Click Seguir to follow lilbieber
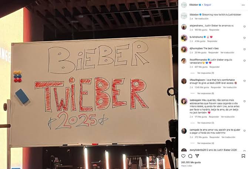The width and height of the screenshot is (248, 169). (x=208, y=5)
